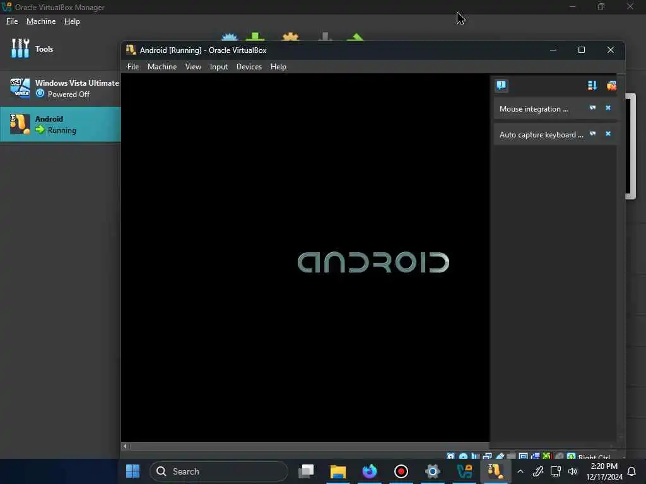Open the File menu of the Android VM window
Image resolution: width=646 pixels, height=484 pixels.
tap(133, 67)
